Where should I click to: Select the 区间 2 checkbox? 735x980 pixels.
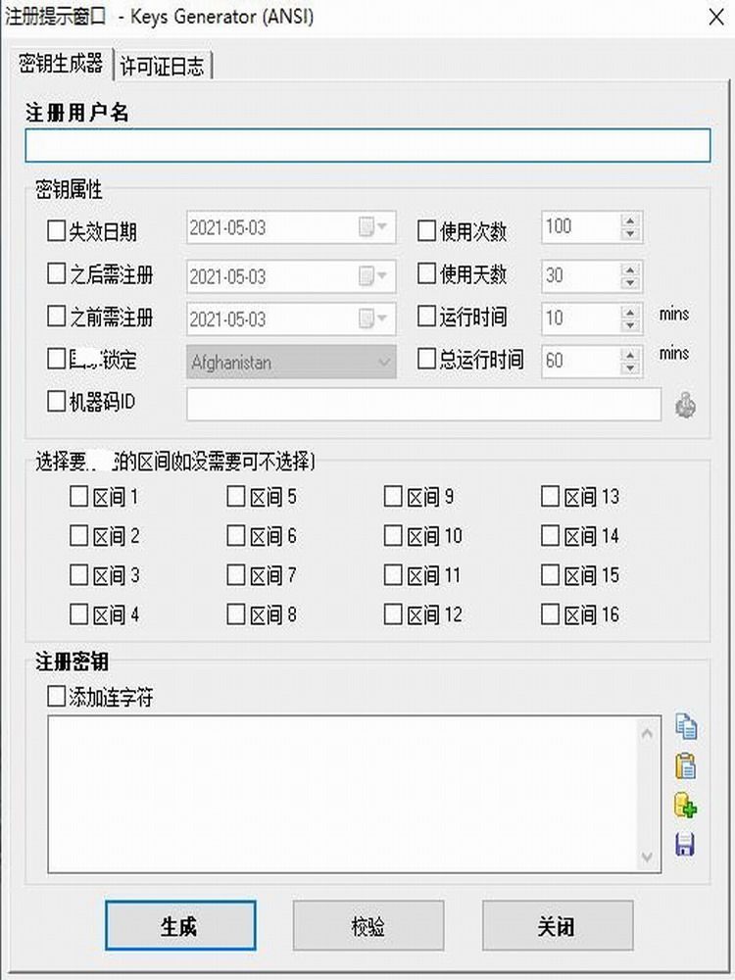[x=78, y=536]
